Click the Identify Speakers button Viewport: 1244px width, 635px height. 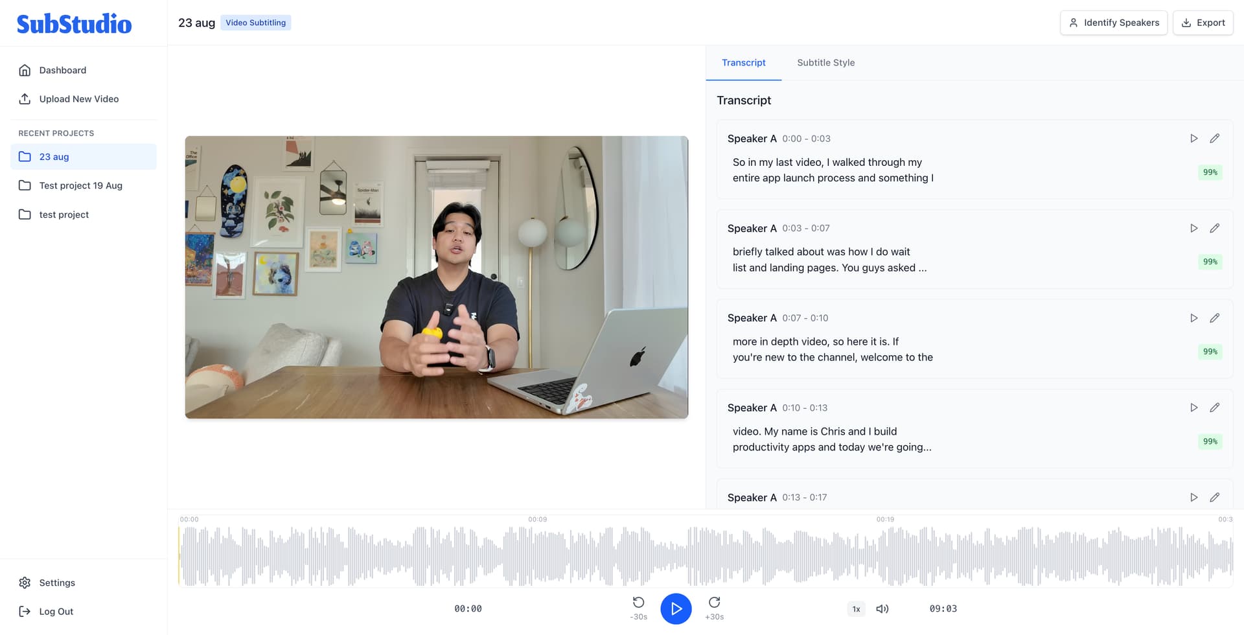(1114, 23)
